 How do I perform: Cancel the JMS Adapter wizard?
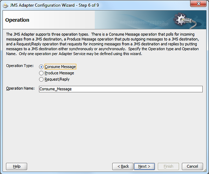point(192,166)
